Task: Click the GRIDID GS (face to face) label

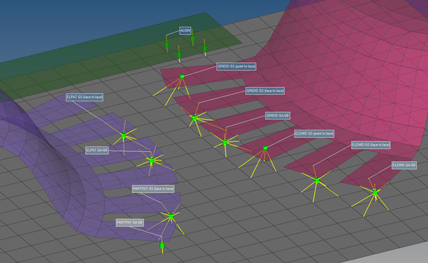Action: (265, 91)
